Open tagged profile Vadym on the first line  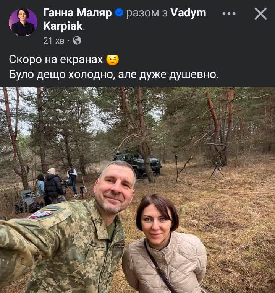pos(188,13)
